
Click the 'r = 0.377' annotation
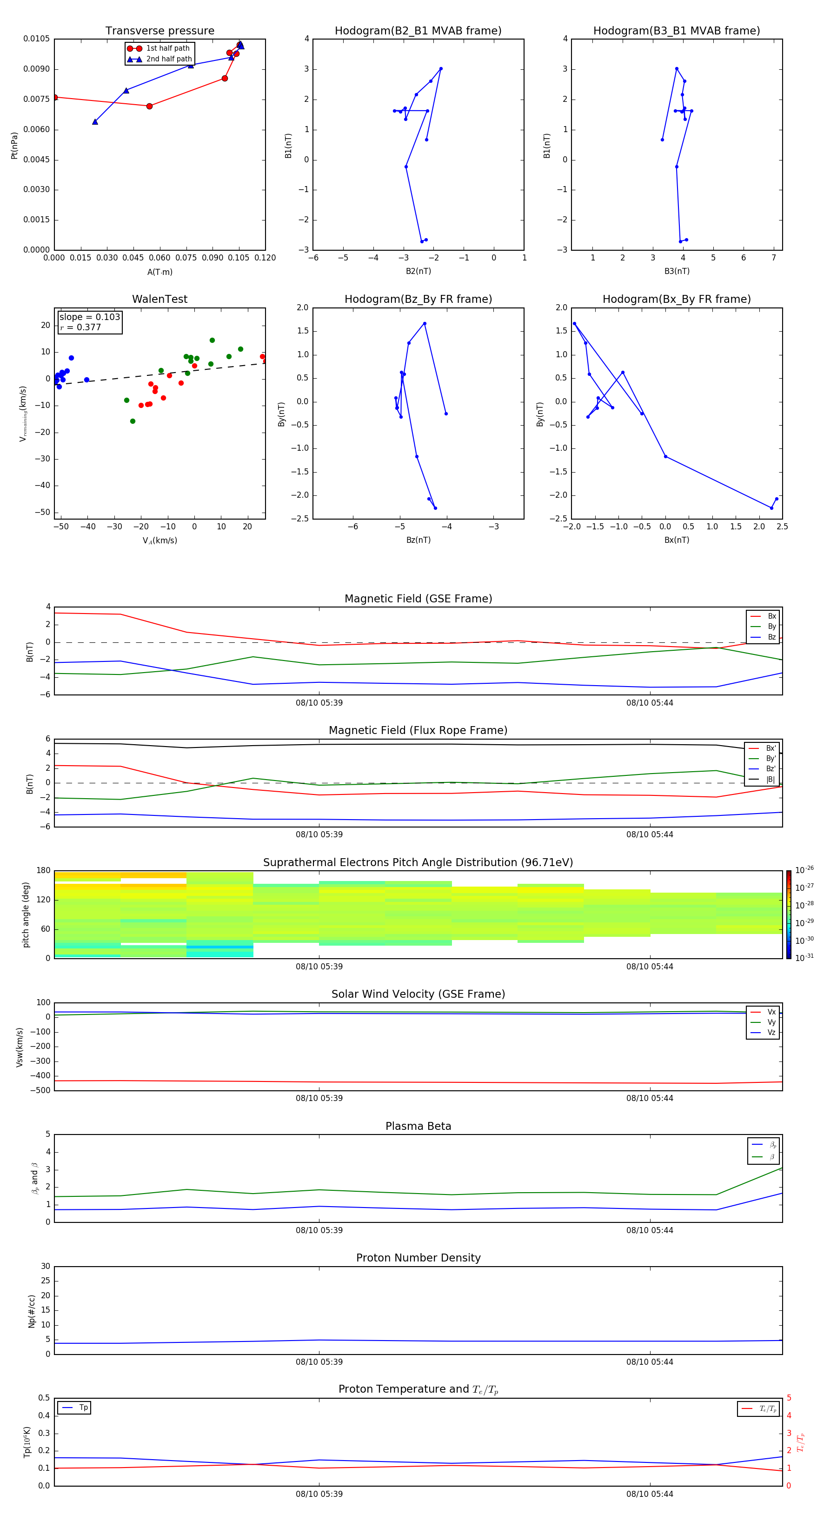pos(80,327)
